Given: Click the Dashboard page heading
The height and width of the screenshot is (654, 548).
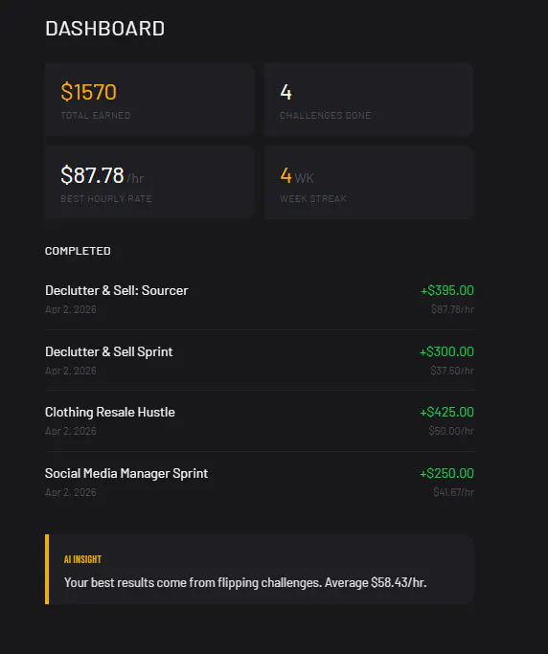Looking at the screenshot, I should coord(104,29).
